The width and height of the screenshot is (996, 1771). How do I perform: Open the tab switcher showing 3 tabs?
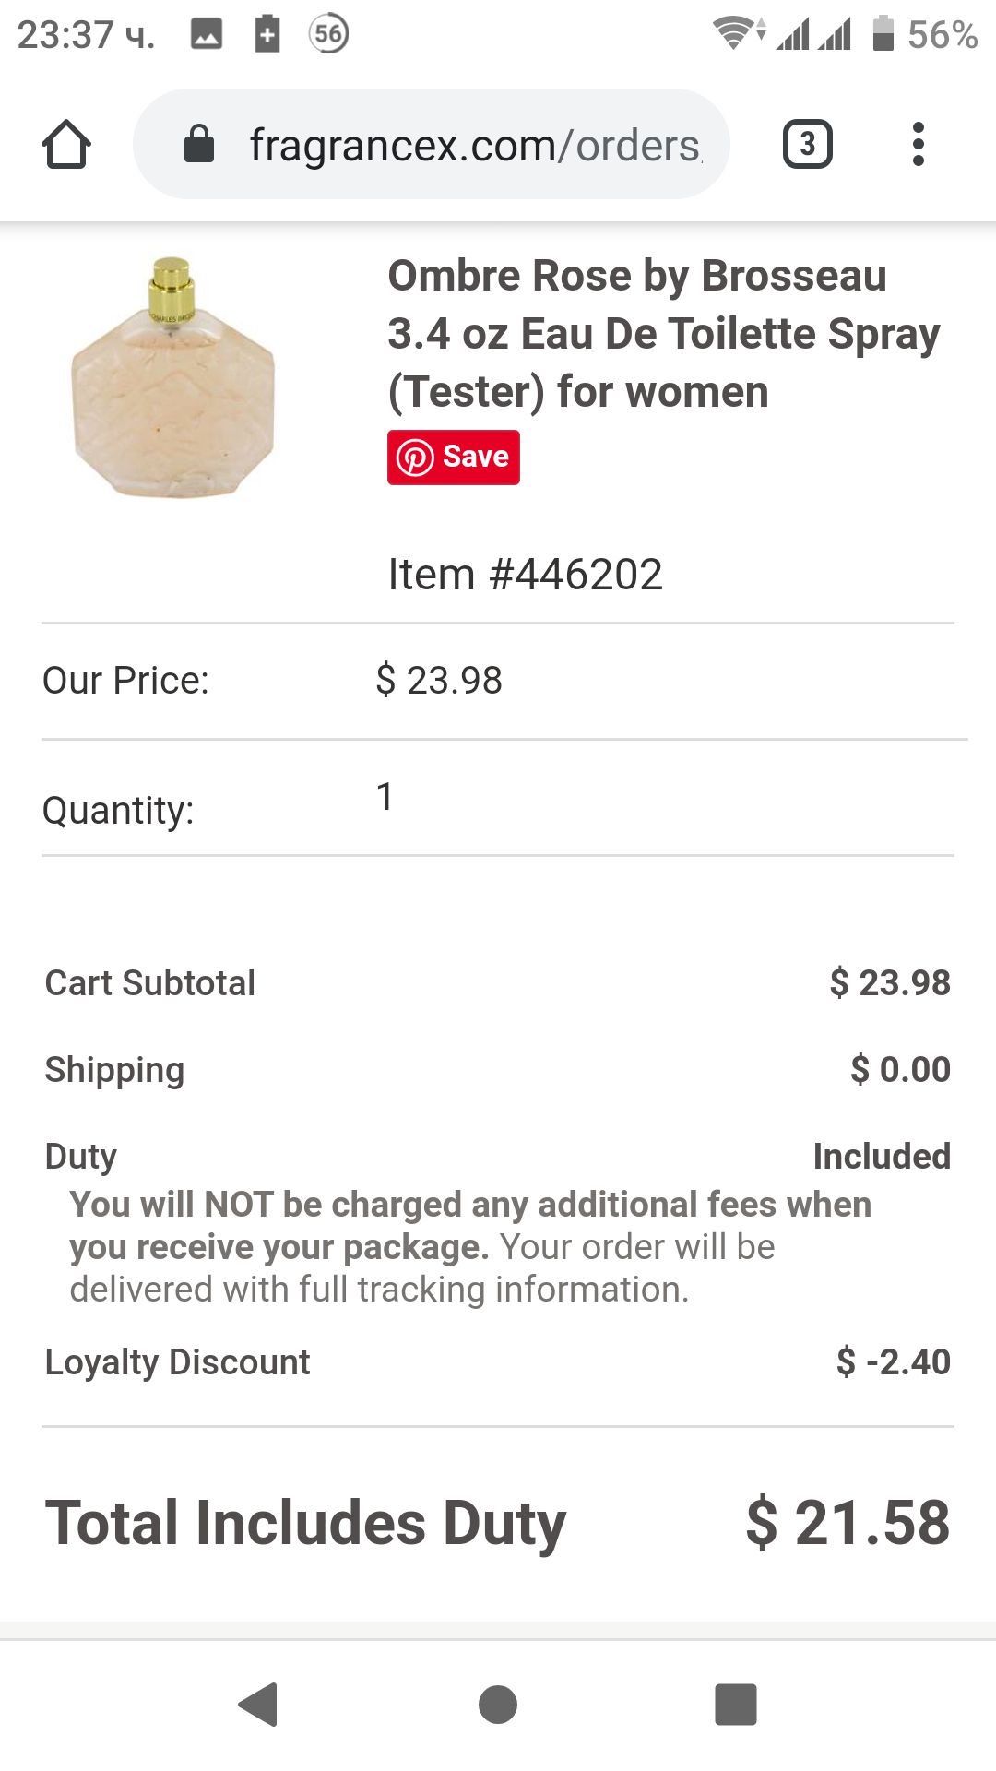[807, 145]
